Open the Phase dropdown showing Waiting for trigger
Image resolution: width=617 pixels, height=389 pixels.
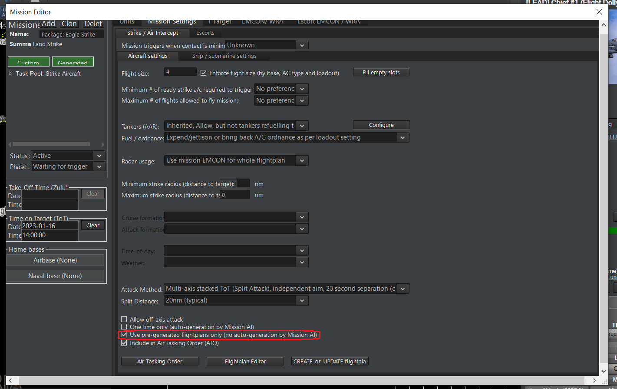(68, 166)
